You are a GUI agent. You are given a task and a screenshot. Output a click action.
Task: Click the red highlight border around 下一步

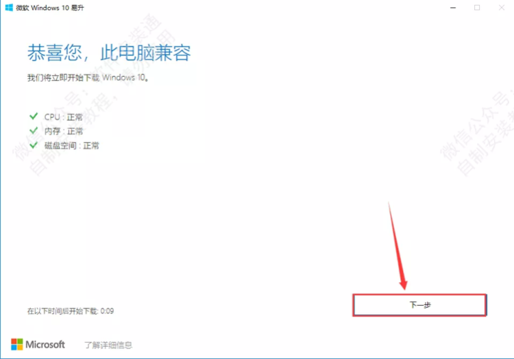[419, 305]
